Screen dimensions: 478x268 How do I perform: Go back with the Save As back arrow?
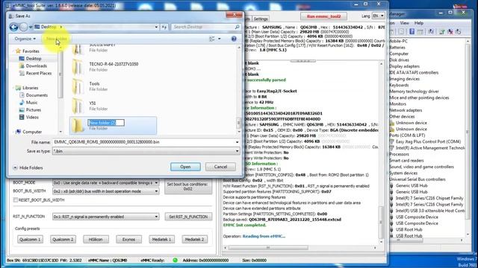pos(13,27)
